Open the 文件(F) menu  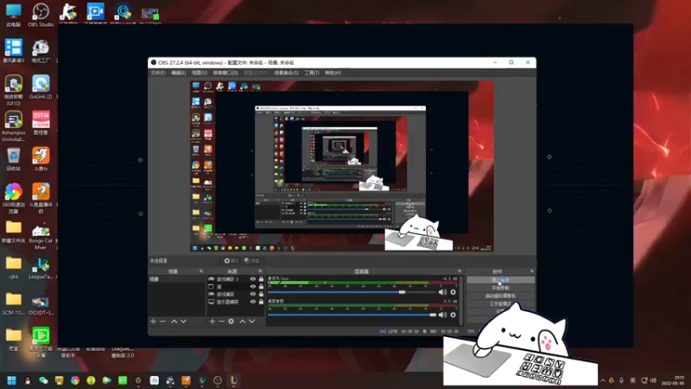(158, 73)
